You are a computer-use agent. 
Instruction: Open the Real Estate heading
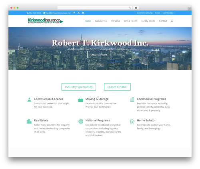point(41,120)
